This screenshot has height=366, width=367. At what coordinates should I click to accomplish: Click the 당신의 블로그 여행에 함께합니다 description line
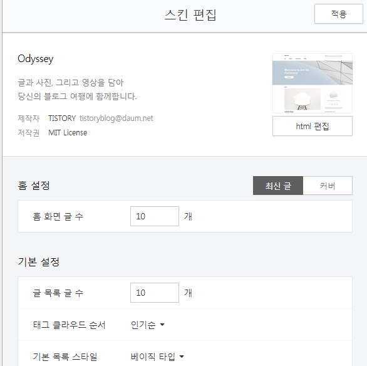(x=77, y=97)
